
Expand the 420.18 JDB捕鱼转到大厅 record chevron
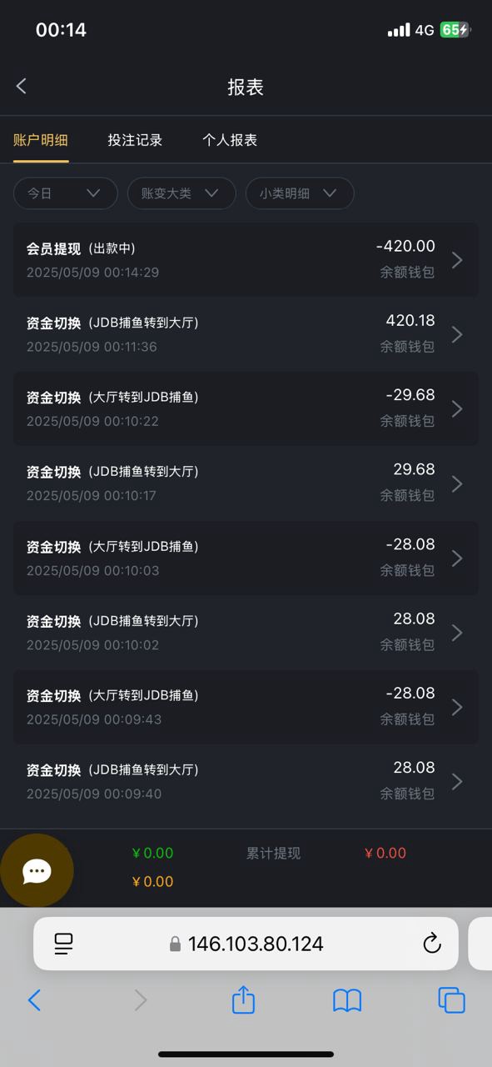pos(456,334)
